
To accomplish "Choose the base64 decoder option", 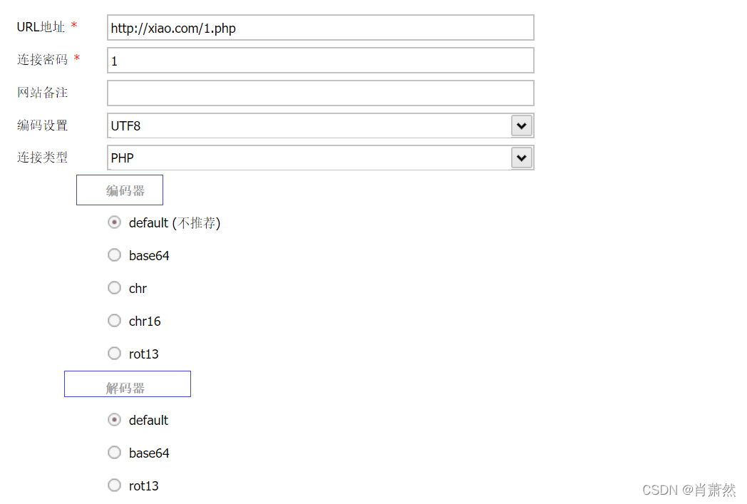I will 114,452.
